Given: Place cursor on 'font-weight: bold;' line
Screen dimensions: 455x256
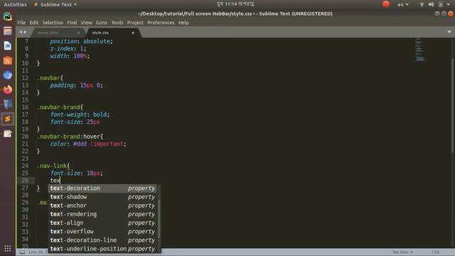Looking at the screenshot, I should coord(80,114).
